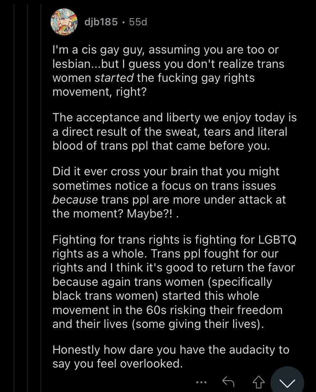The height and width of the screenshot is (392, 316).
Task: Reply to the comment using the arrow icon
Action: [x=228, y=382]
